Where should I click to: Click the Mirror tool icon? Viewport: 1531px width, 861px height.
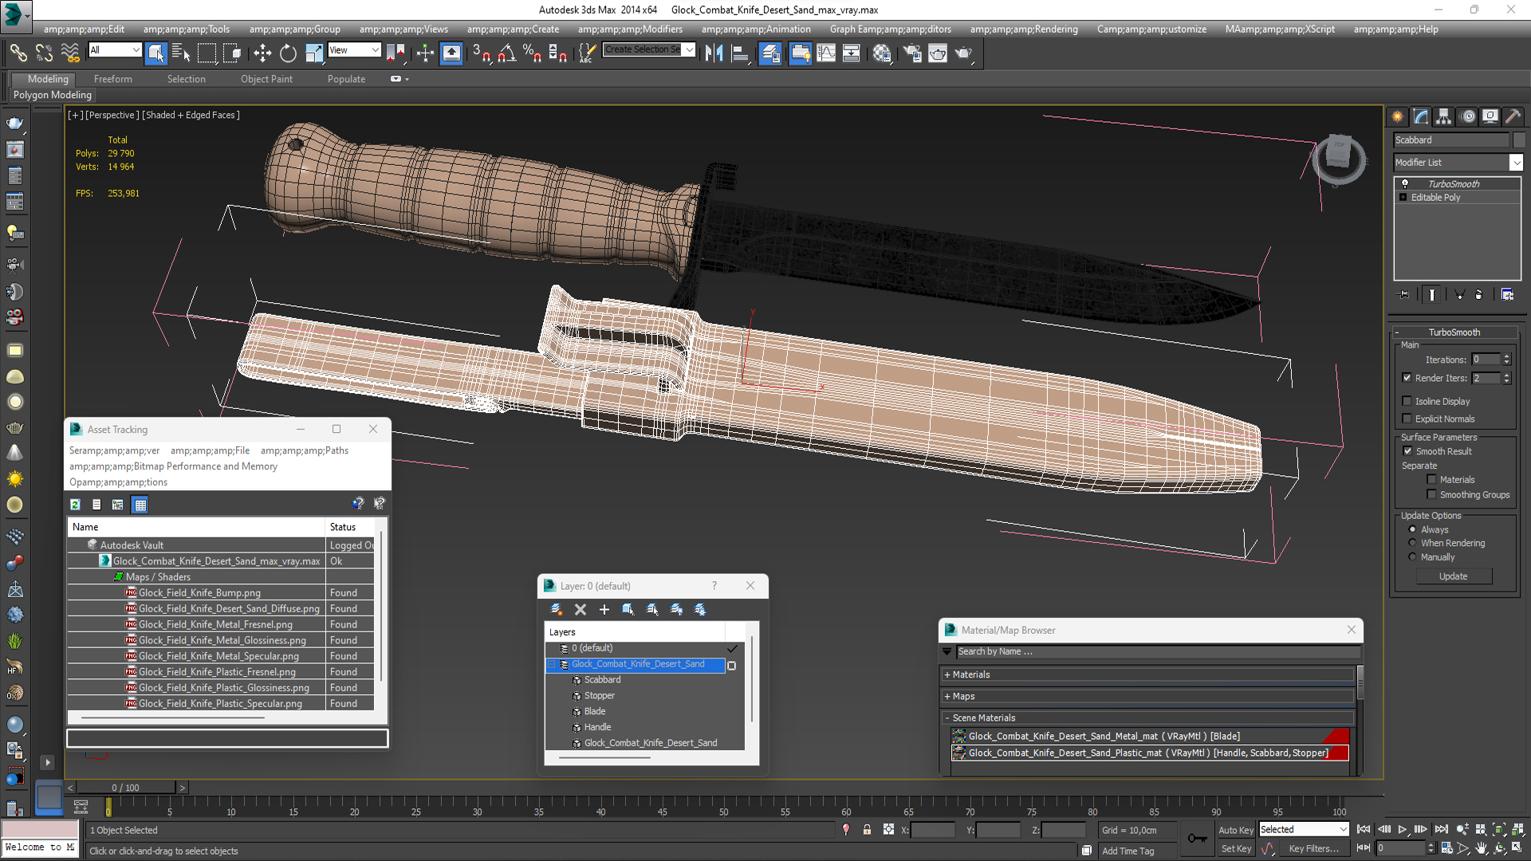click(x=714, y=53)
